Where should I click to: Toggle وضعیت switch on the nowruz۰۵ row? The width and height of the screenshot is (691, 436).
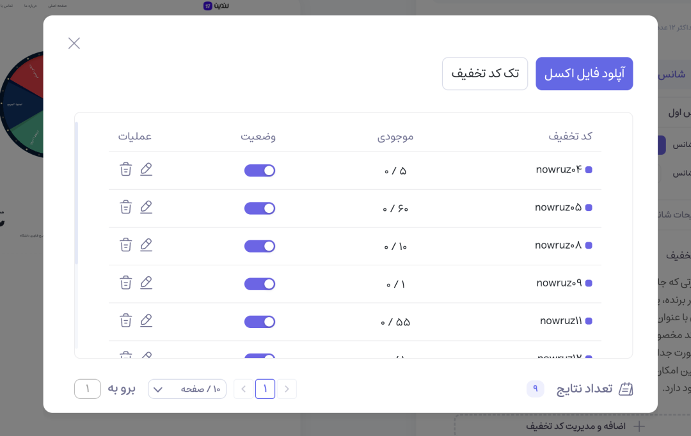coord(260,208)
